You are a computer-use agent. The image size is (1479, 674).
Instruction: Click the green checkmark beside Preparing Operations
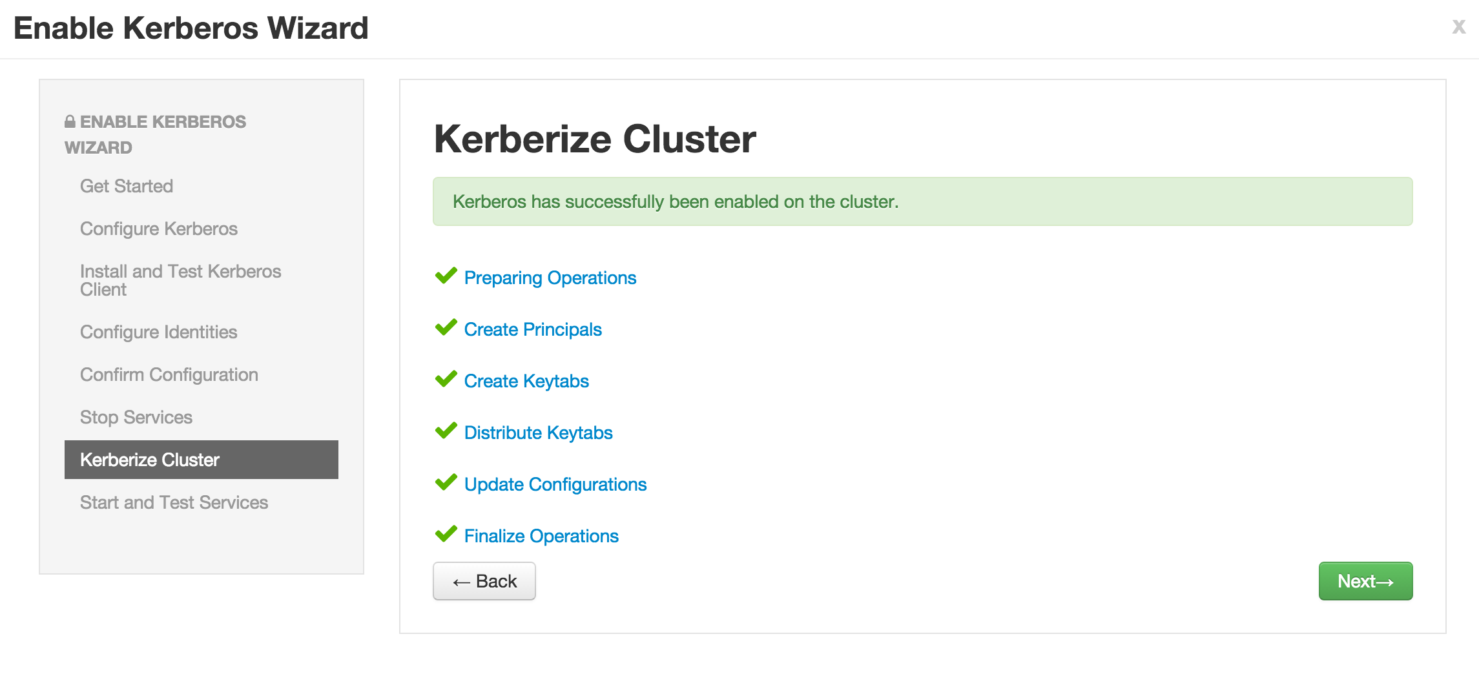[446, 276]
